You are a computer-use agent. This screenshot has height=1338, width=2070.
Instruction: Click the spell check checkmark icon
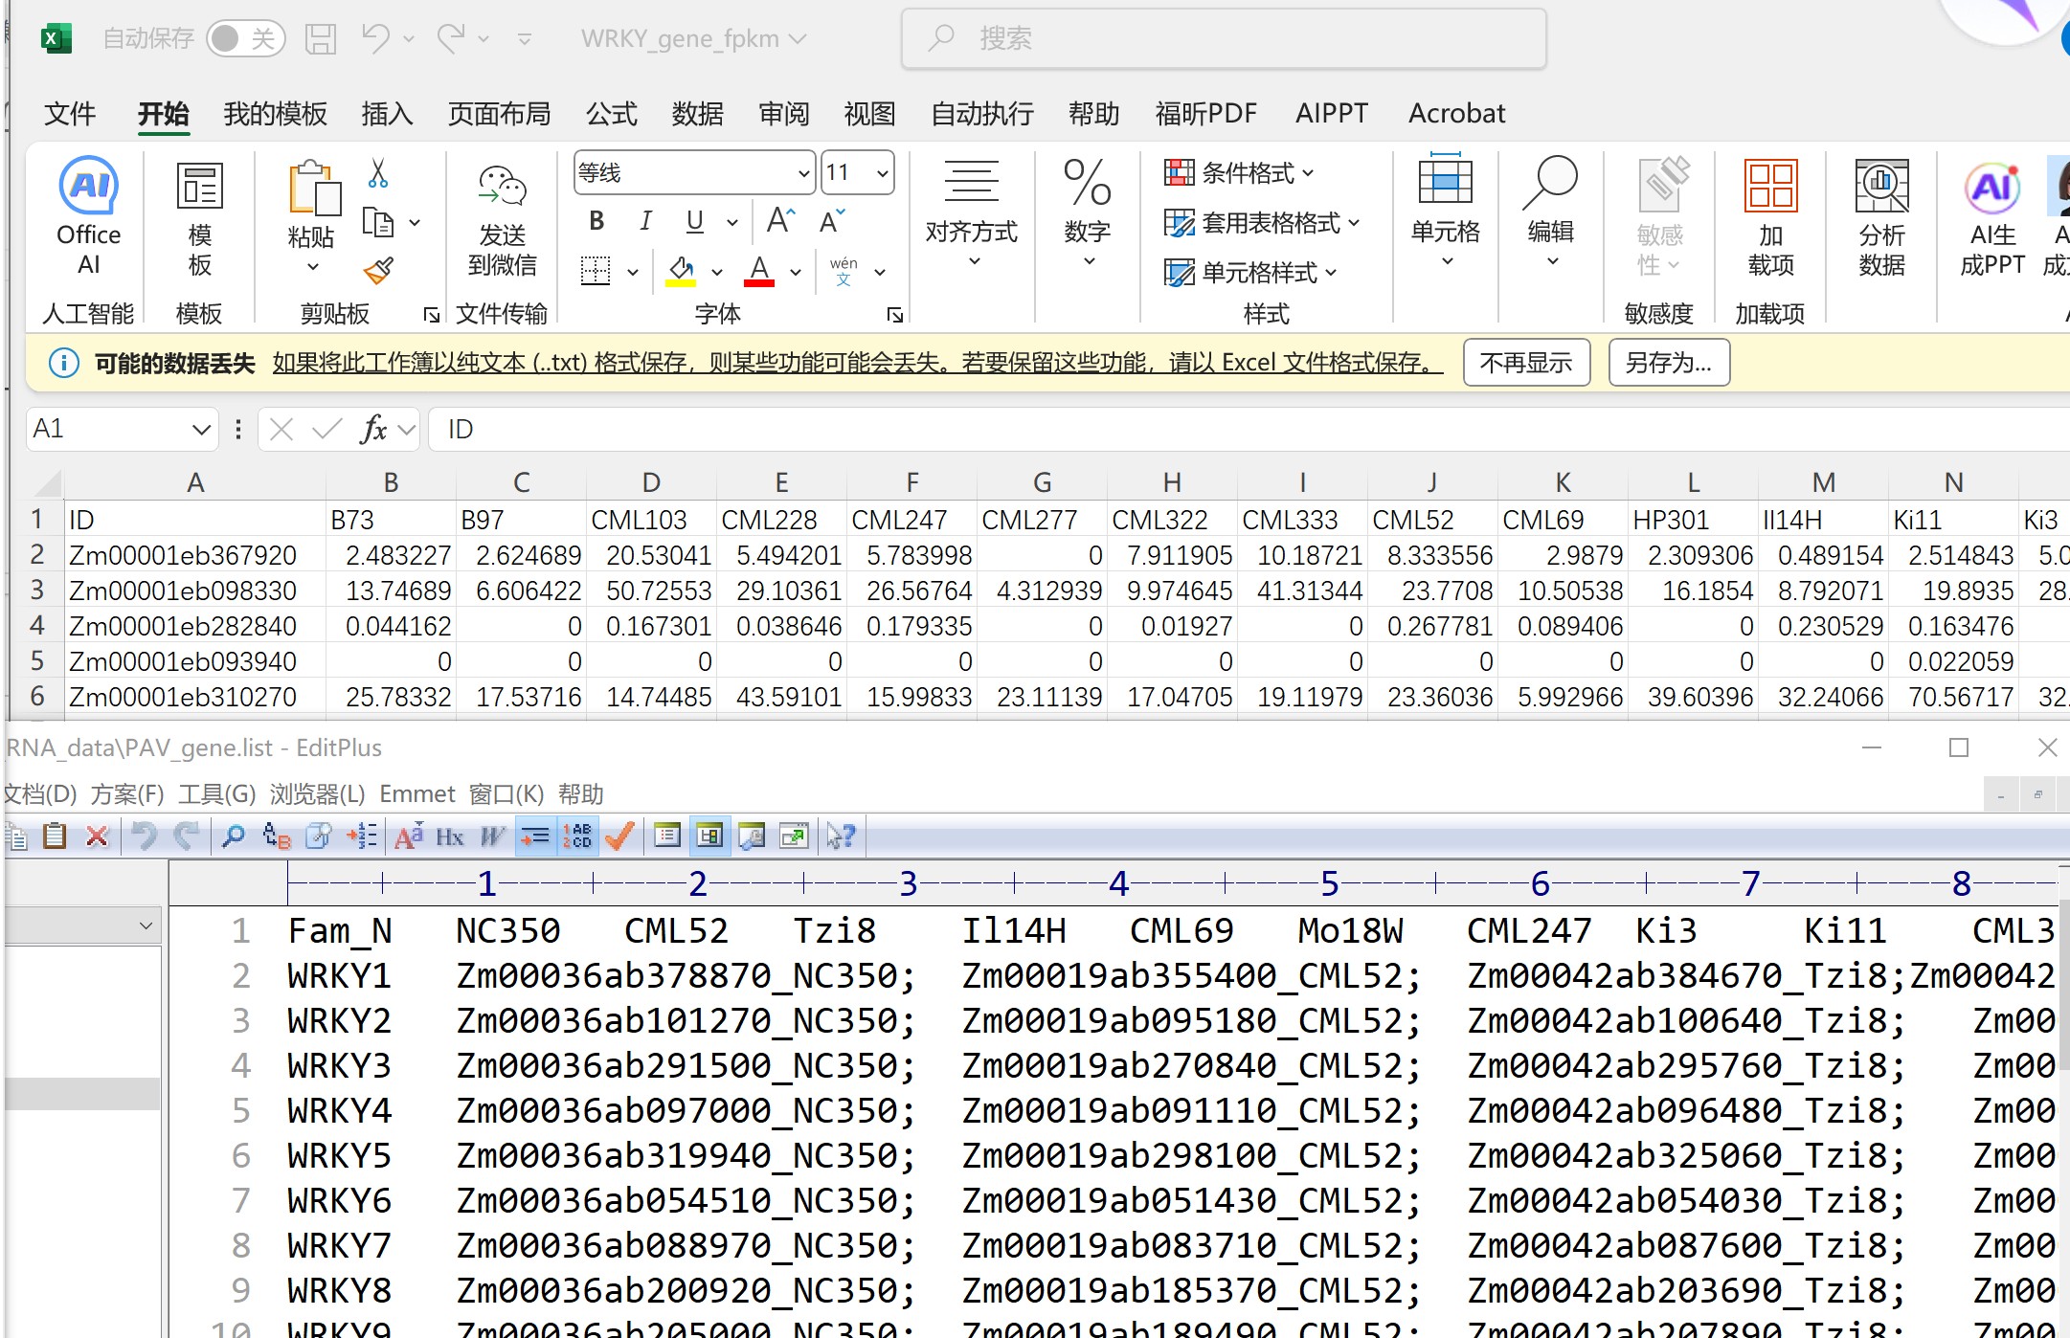pyautogui.click(x=620, y=836)
